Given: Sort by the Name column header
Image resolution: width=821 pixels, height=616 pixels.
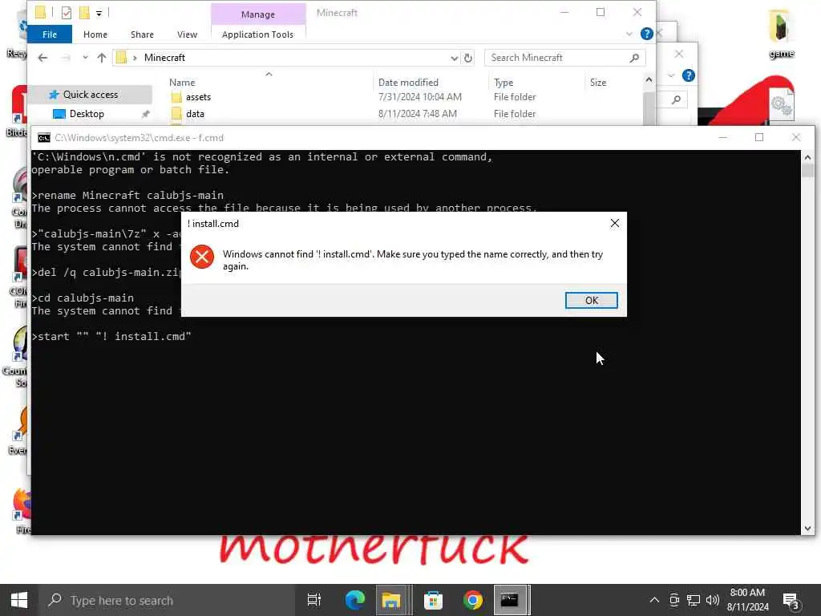Looking at the screenshot, I should click(182, 83).
